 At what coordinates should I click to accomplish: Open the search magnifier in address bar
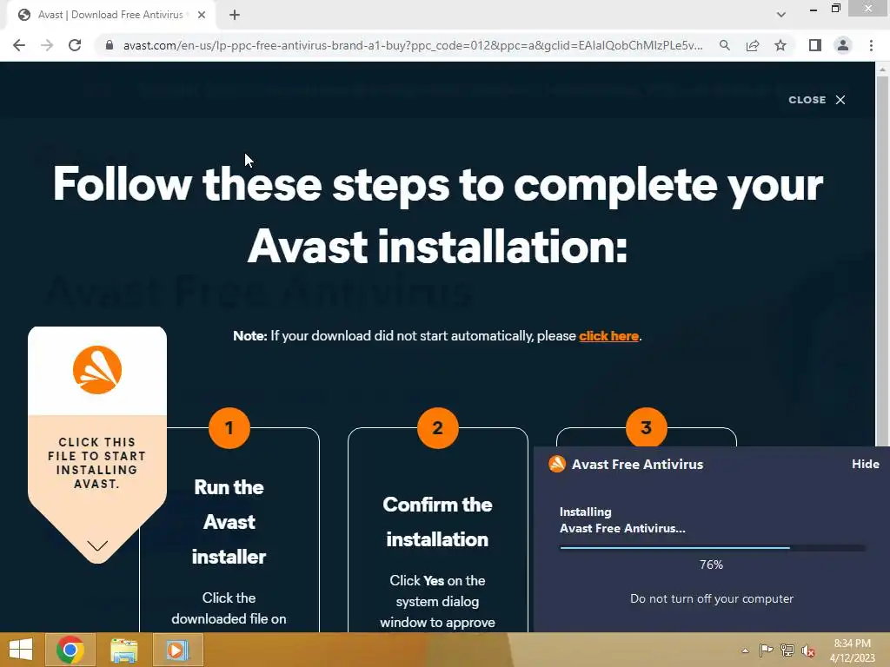724,45
